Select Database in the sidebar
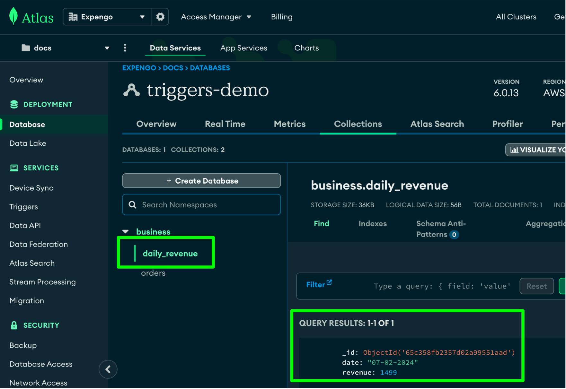Screen dimensions: 566x389 pyautogui.click(x=54, y=125)
